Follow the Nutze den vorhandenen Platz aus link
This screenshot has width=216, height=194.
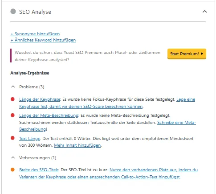point(109,173)
